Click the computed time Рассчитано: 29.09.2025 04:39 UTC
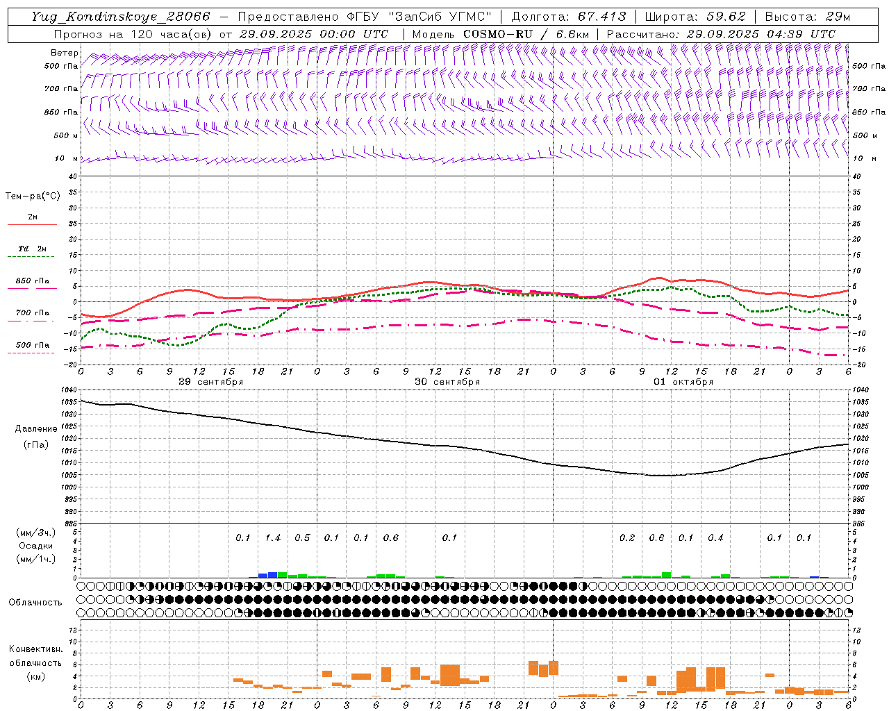Screen dimensions: 889x711 [721, 34]
